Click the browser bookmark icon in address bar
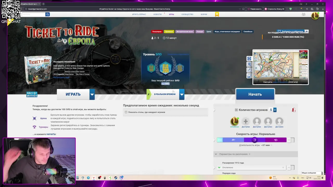333x187 pixels. point(243,9)
